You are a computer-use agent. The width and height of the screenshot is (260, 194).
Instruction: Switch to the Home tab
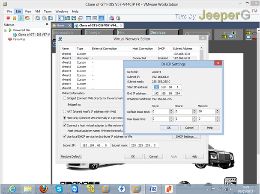click(60, 26)
